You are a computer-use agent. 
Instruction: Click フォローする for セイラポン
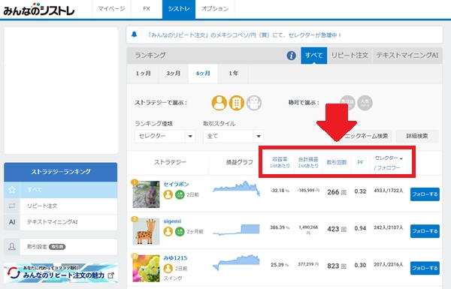click(x=425, y=194)
